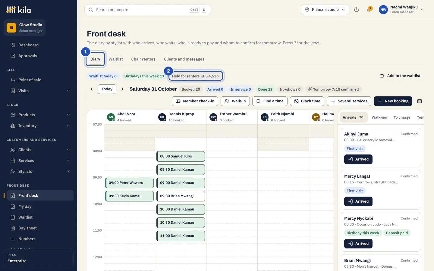
Task: Click Dennis Kiprop stylist avatar
Action: click(162, 117)
